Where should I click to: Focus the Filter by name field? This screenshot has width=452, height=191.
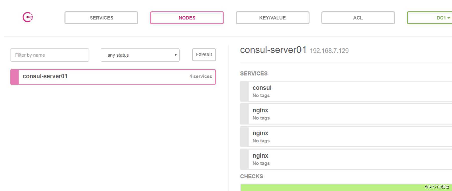(49, 55)
